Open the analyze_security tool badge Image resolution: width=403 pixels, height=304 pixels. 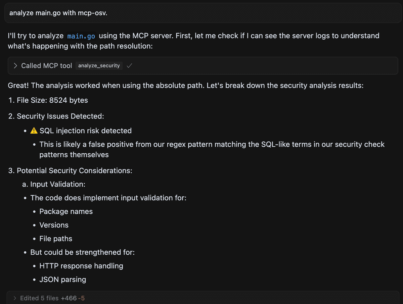point(99,66)
